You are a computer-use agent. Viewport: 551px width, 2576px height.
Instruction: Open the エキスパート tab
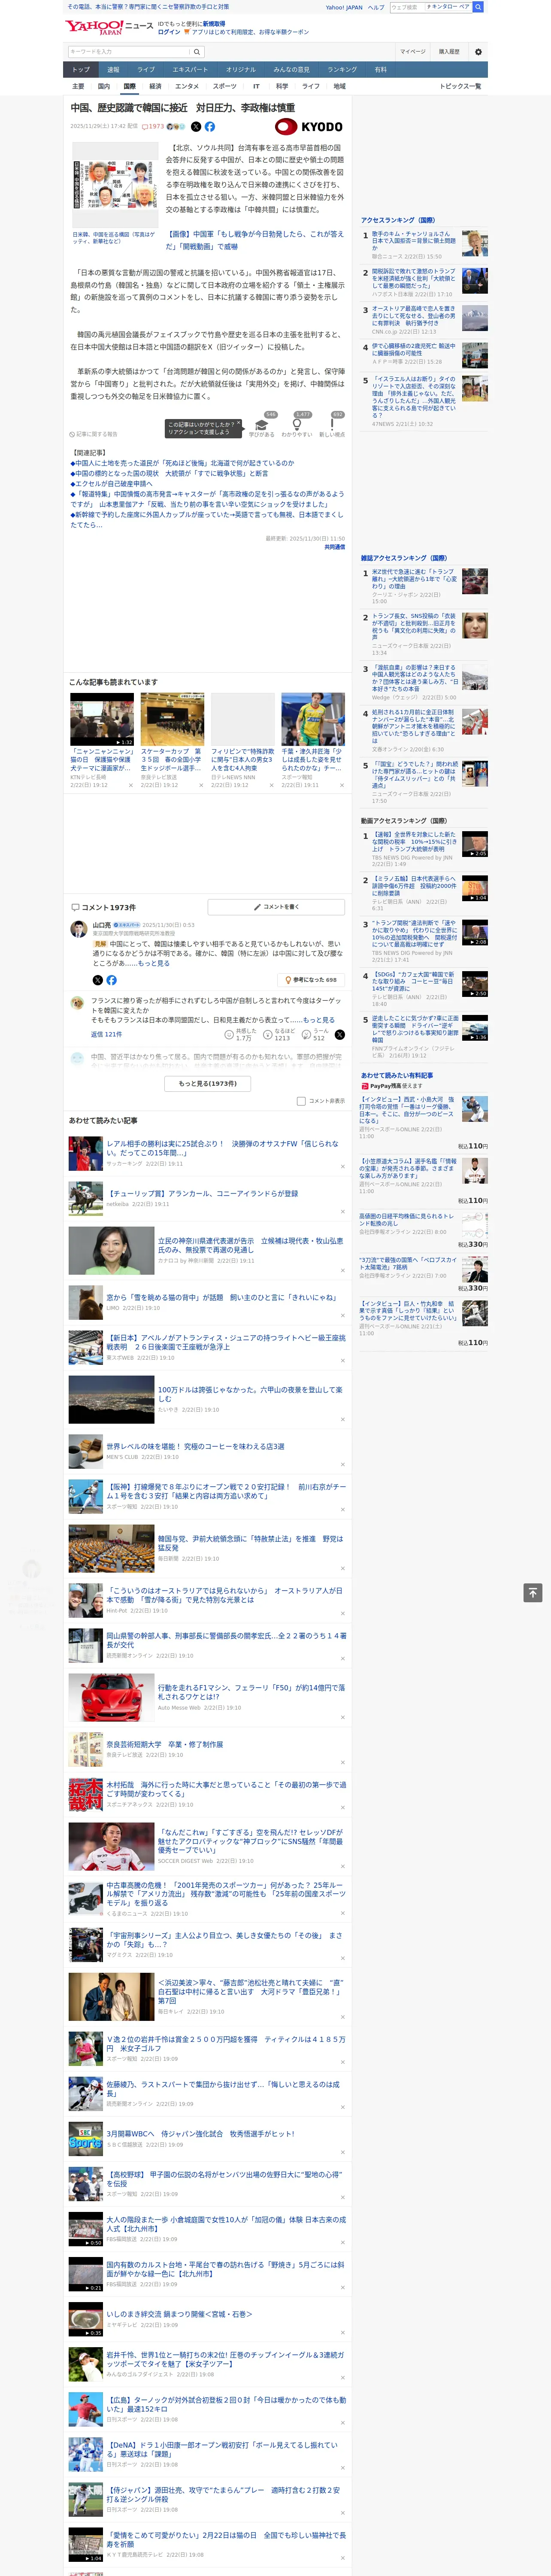click(190, 70)
